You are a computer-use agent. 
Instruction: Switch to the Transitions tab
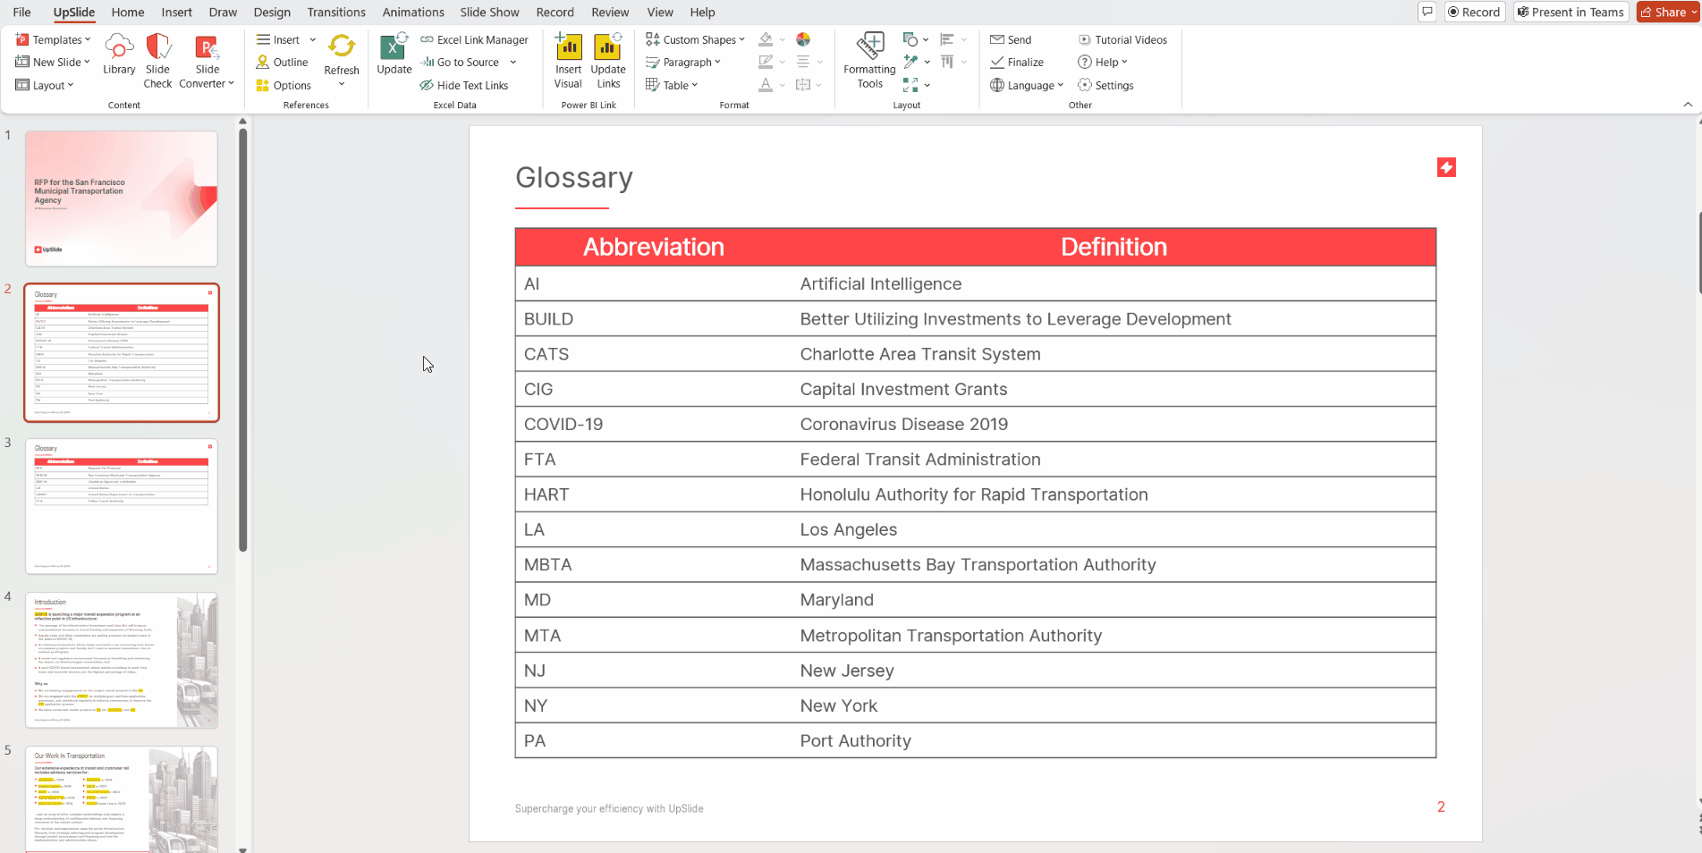(336, 12)
